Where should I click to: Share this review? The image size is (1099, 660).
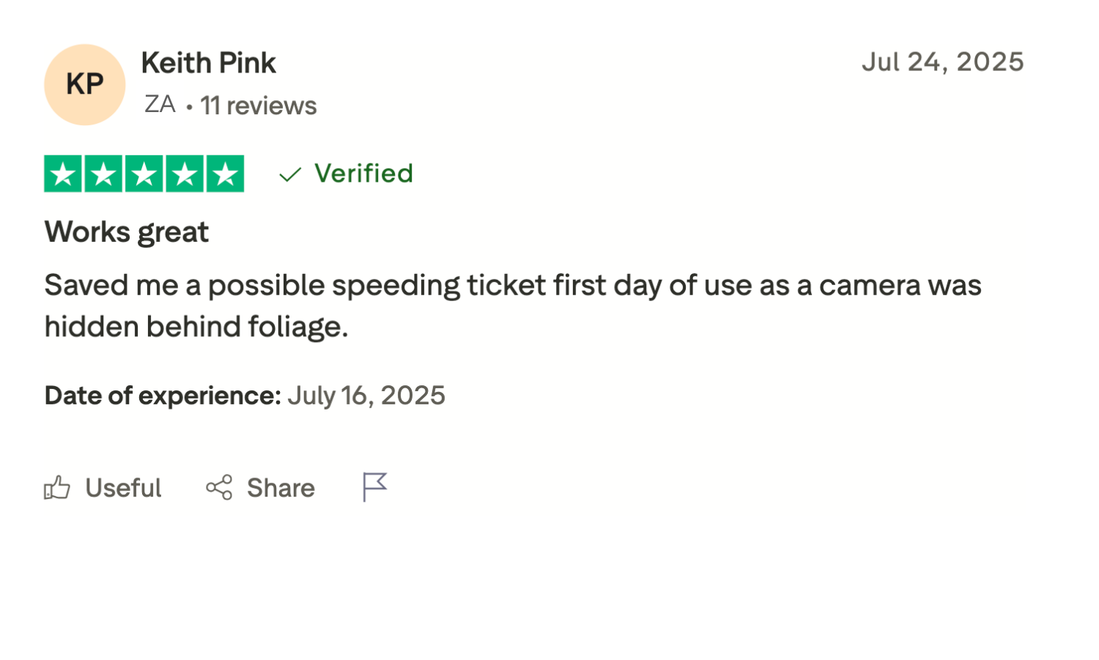(260, 488)
